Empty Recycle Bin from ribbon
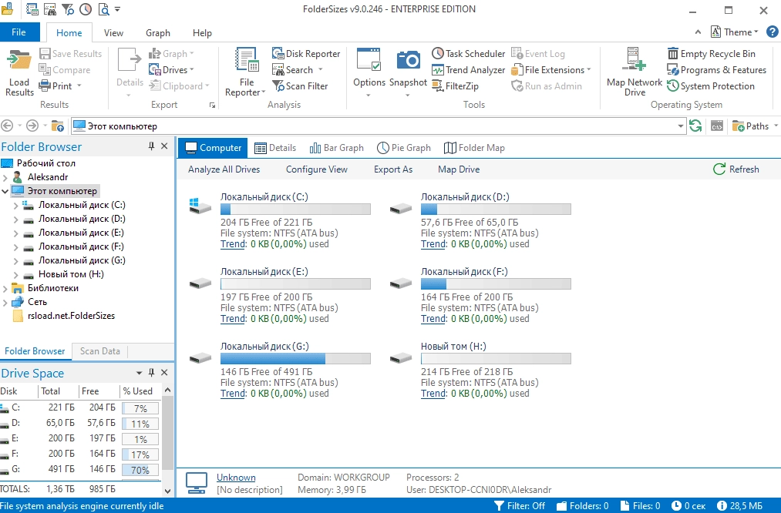 coord(712,54)
